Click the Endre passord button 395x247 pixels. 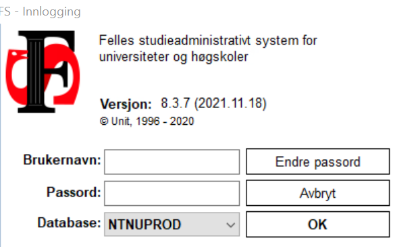pos(318,161)
